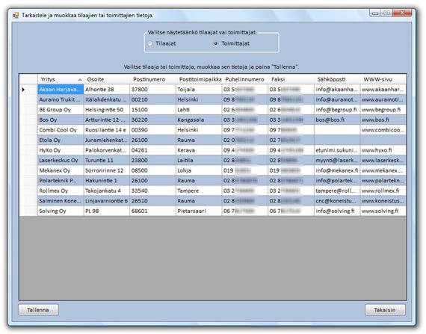The image size is (426, 334).
Task: Click the city cell Lohja
Action: click(x=199, y=170)
